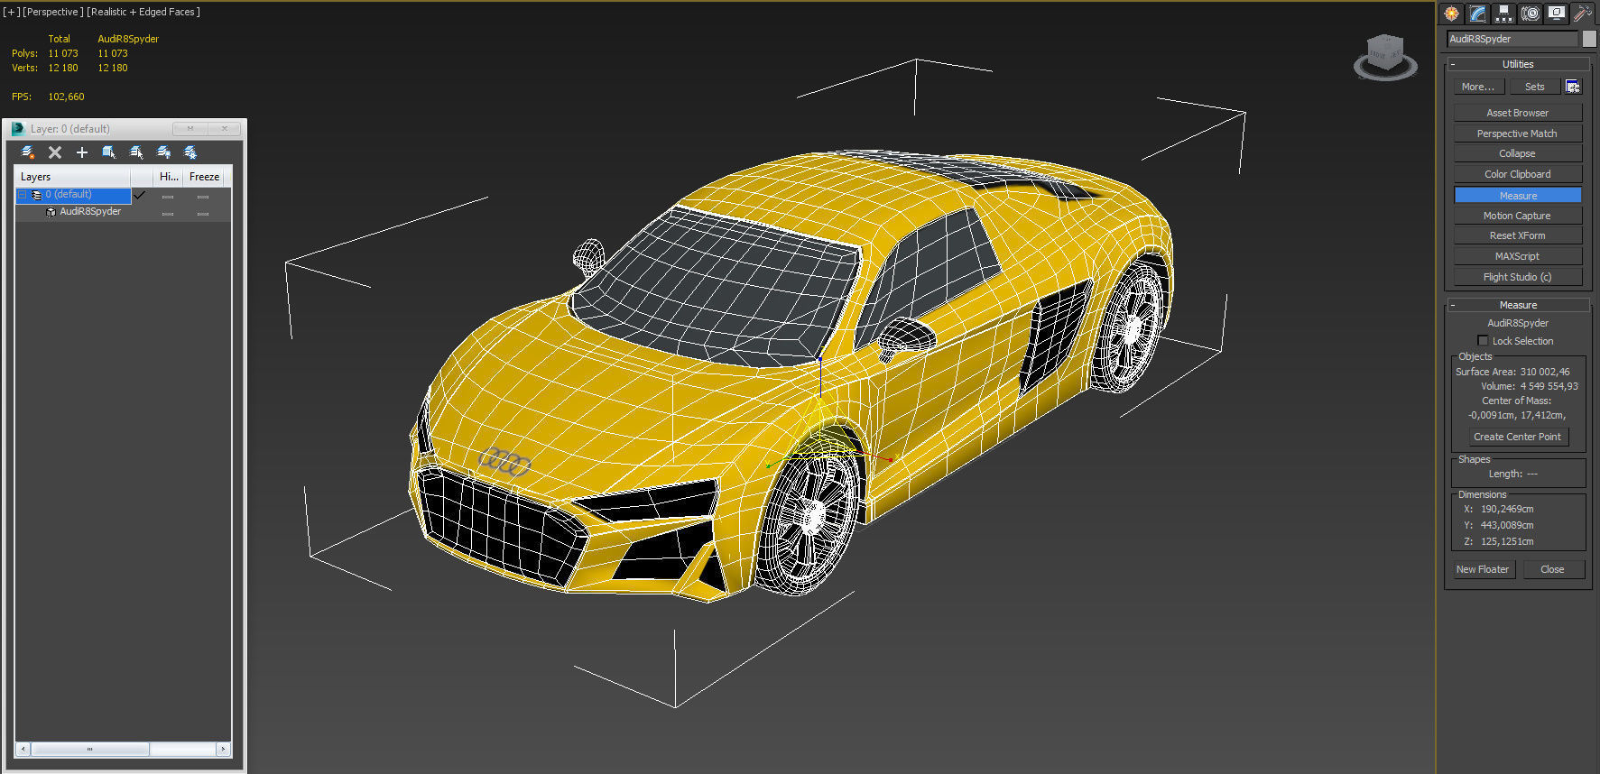1600x774 pixels.
Task: Open the Hierarchy command panel tab
Action: [1503, 14]
